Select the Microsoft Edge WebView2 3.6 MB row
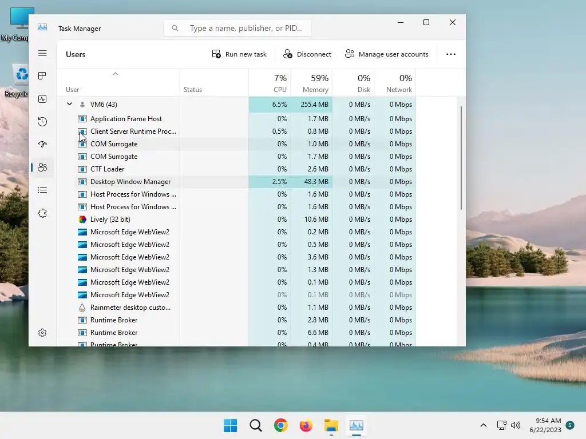Viewport: 586px width, 439px height. (x=236, y=257)
